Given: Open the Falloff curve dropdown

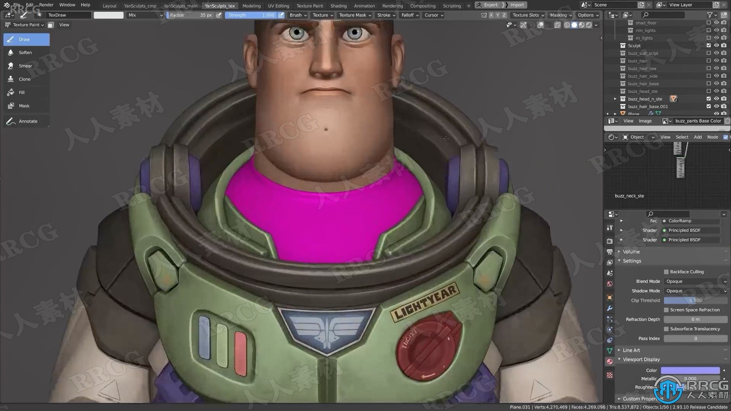Looking at the screenshot, I should tap(410, 14).
